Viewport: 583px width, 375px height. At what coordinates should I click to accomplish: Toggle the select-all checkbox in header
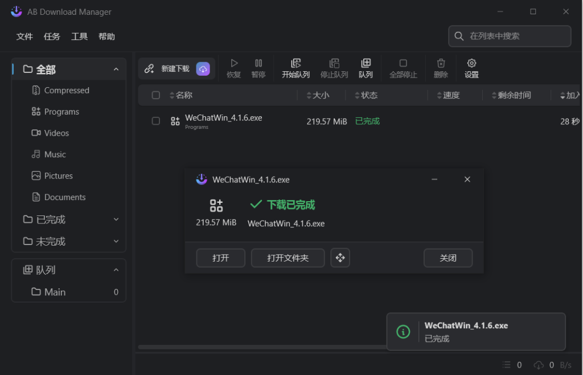click(x=156, y=96)
